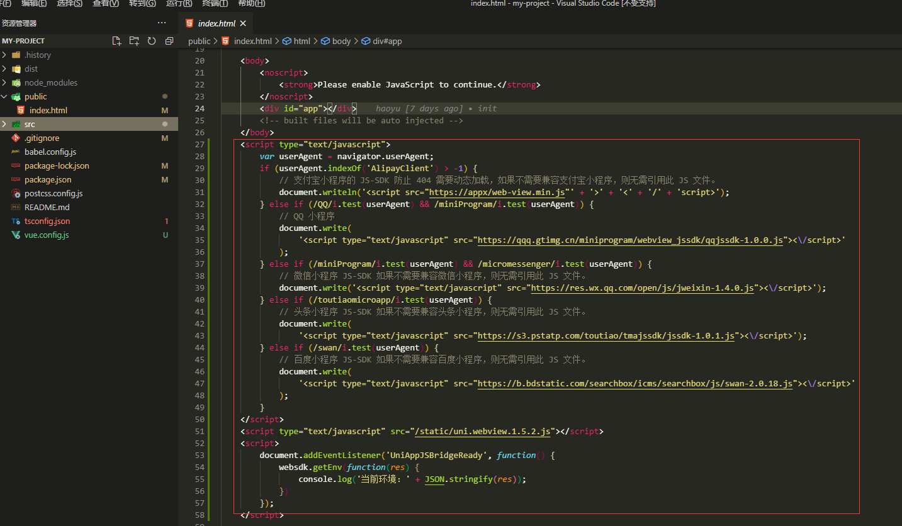Expand the .history folder
The width and height of the screenshot is (902, 526).
38,55
